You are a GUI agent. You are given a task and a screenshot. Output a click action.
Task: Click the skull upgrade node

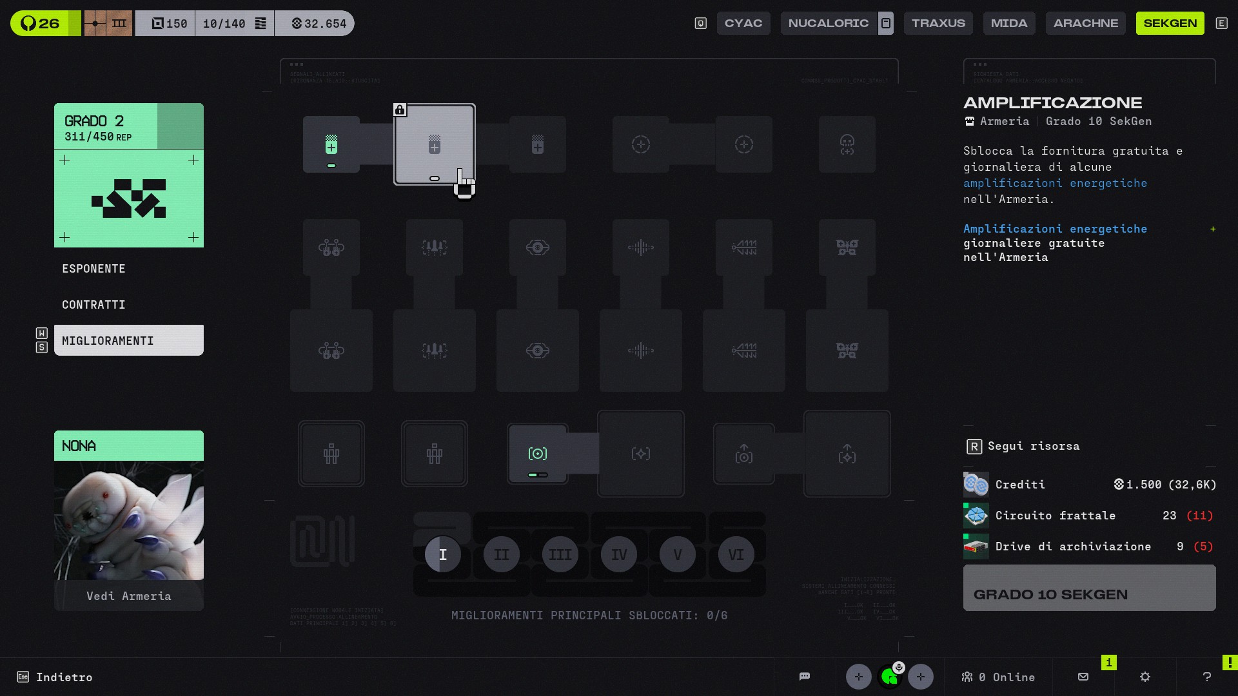(847, 144)
